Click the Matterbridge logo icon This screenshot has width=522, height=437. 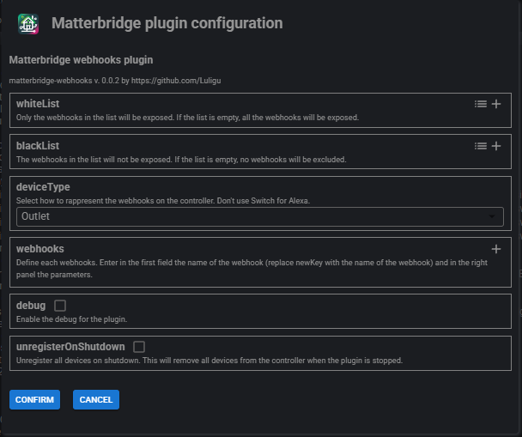pyautogui.click(x=28, y=24)
